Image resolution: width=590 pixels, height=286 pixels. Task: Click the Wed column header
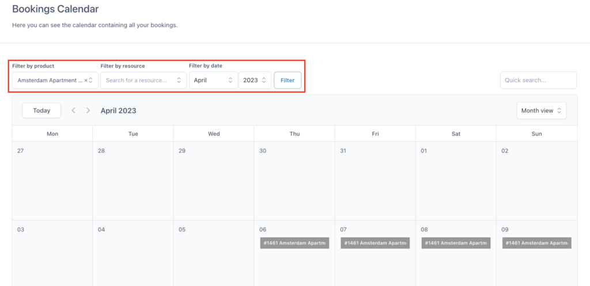tap(214, 134)
